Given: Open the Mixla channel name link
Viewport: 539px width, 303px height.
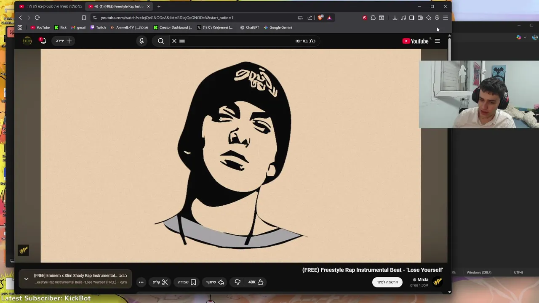Looking at the screenshot, I should tap(422, 279).
